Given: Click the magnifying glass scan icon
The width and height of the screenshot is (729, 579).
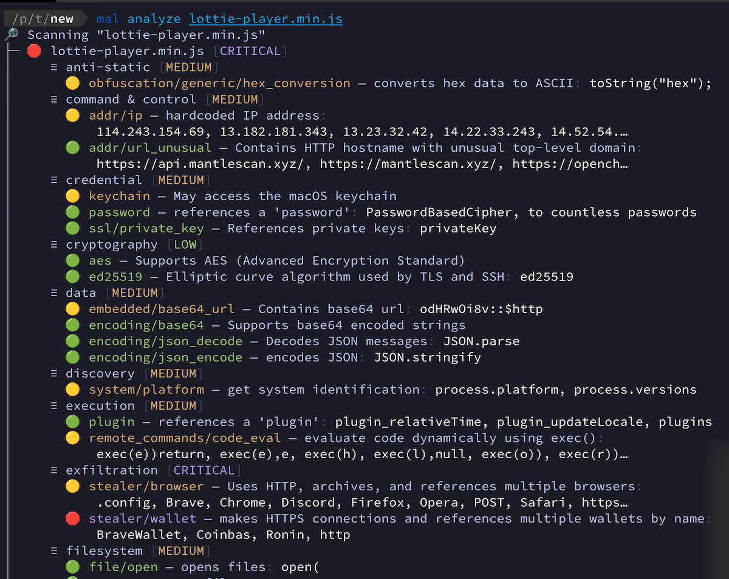Looking at the screenshot, I should [12, 34].
